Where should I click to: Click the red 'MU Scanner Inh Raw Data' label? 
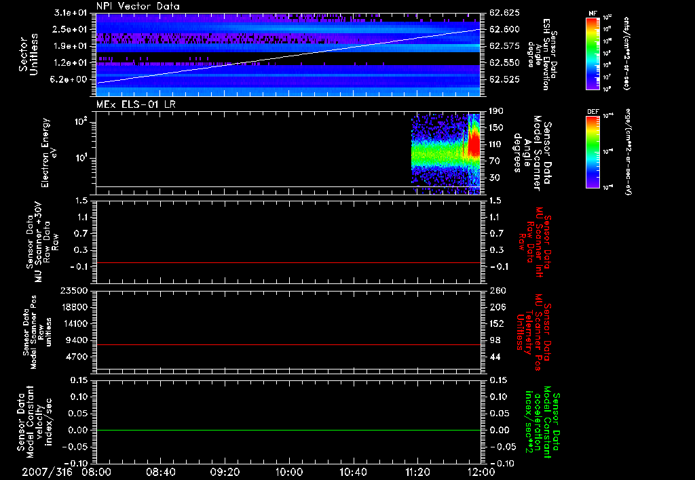pyautogui.click(x=536, y=242)
